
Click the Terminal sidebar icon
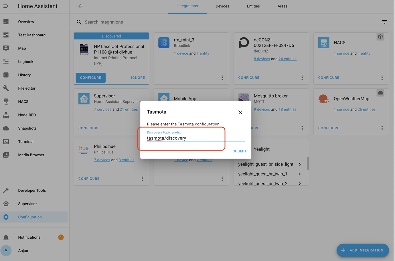(x=6, y=141)
